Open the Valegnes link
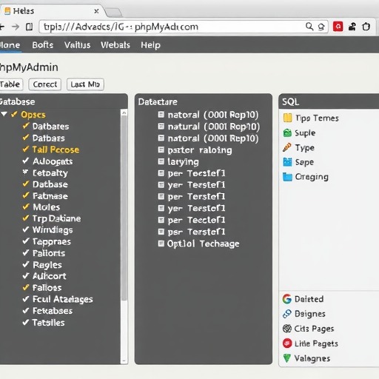Screen dimensions: 379x379 coord(312,358)
